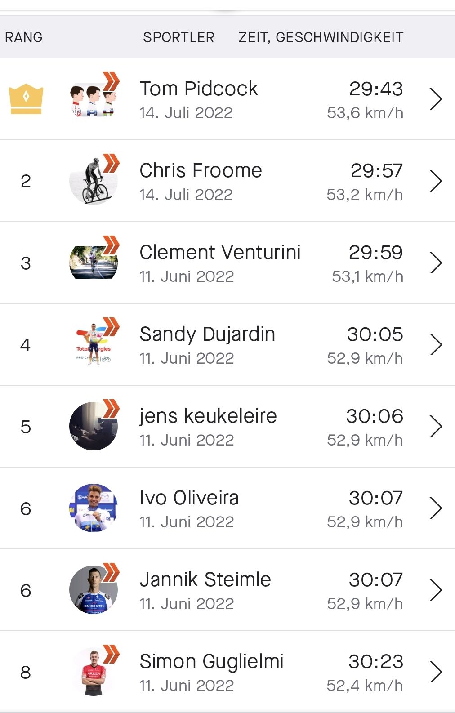Tap the gold KOM crown icon
Screen dimensions: 455x713
[x=26, y=99]
